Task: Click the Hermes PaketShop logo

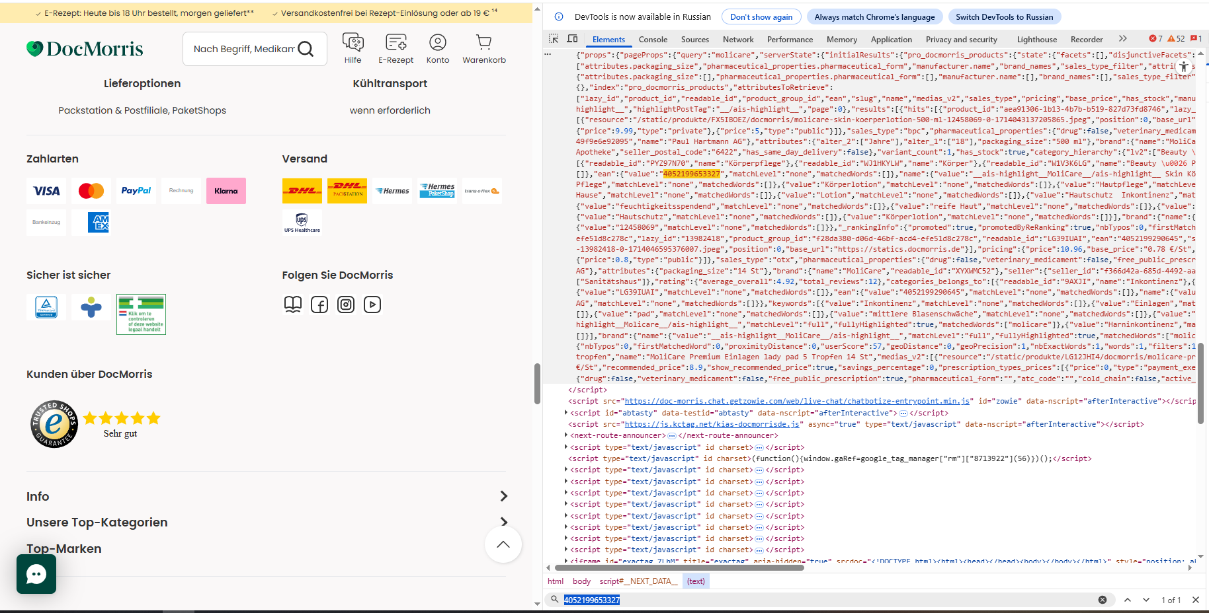Action: coord(437,191)
